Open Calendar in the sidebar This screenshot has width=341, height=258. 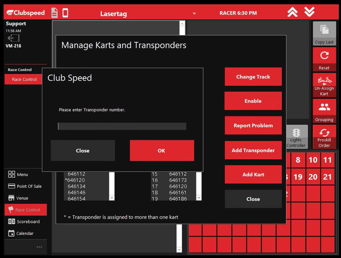point(26,233)
